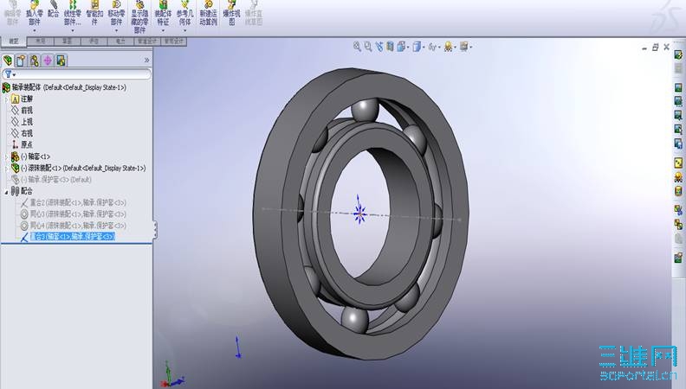Open dropdown arrow below 线性零部件

[x=73, y=30]
